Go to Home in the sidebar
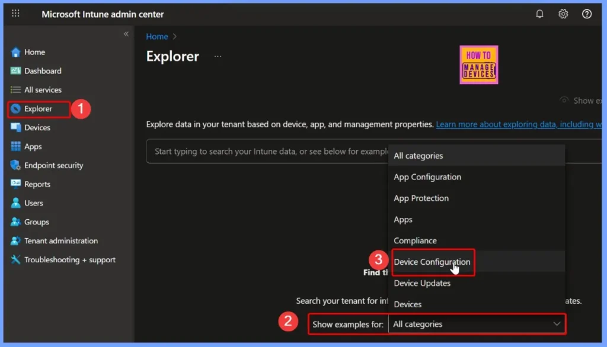 click(x=34, y=52)
